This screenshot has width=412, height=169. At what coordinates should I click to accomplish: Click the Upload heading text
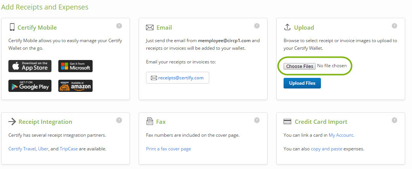[304, 27]
